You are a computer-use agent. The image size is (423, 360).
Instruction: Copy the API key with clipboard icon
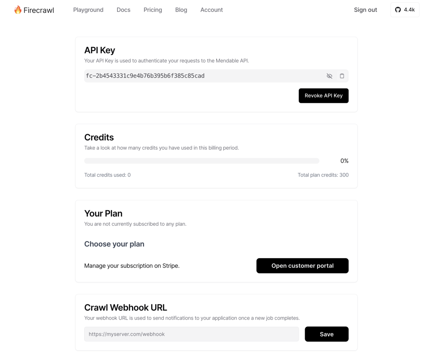342,76
